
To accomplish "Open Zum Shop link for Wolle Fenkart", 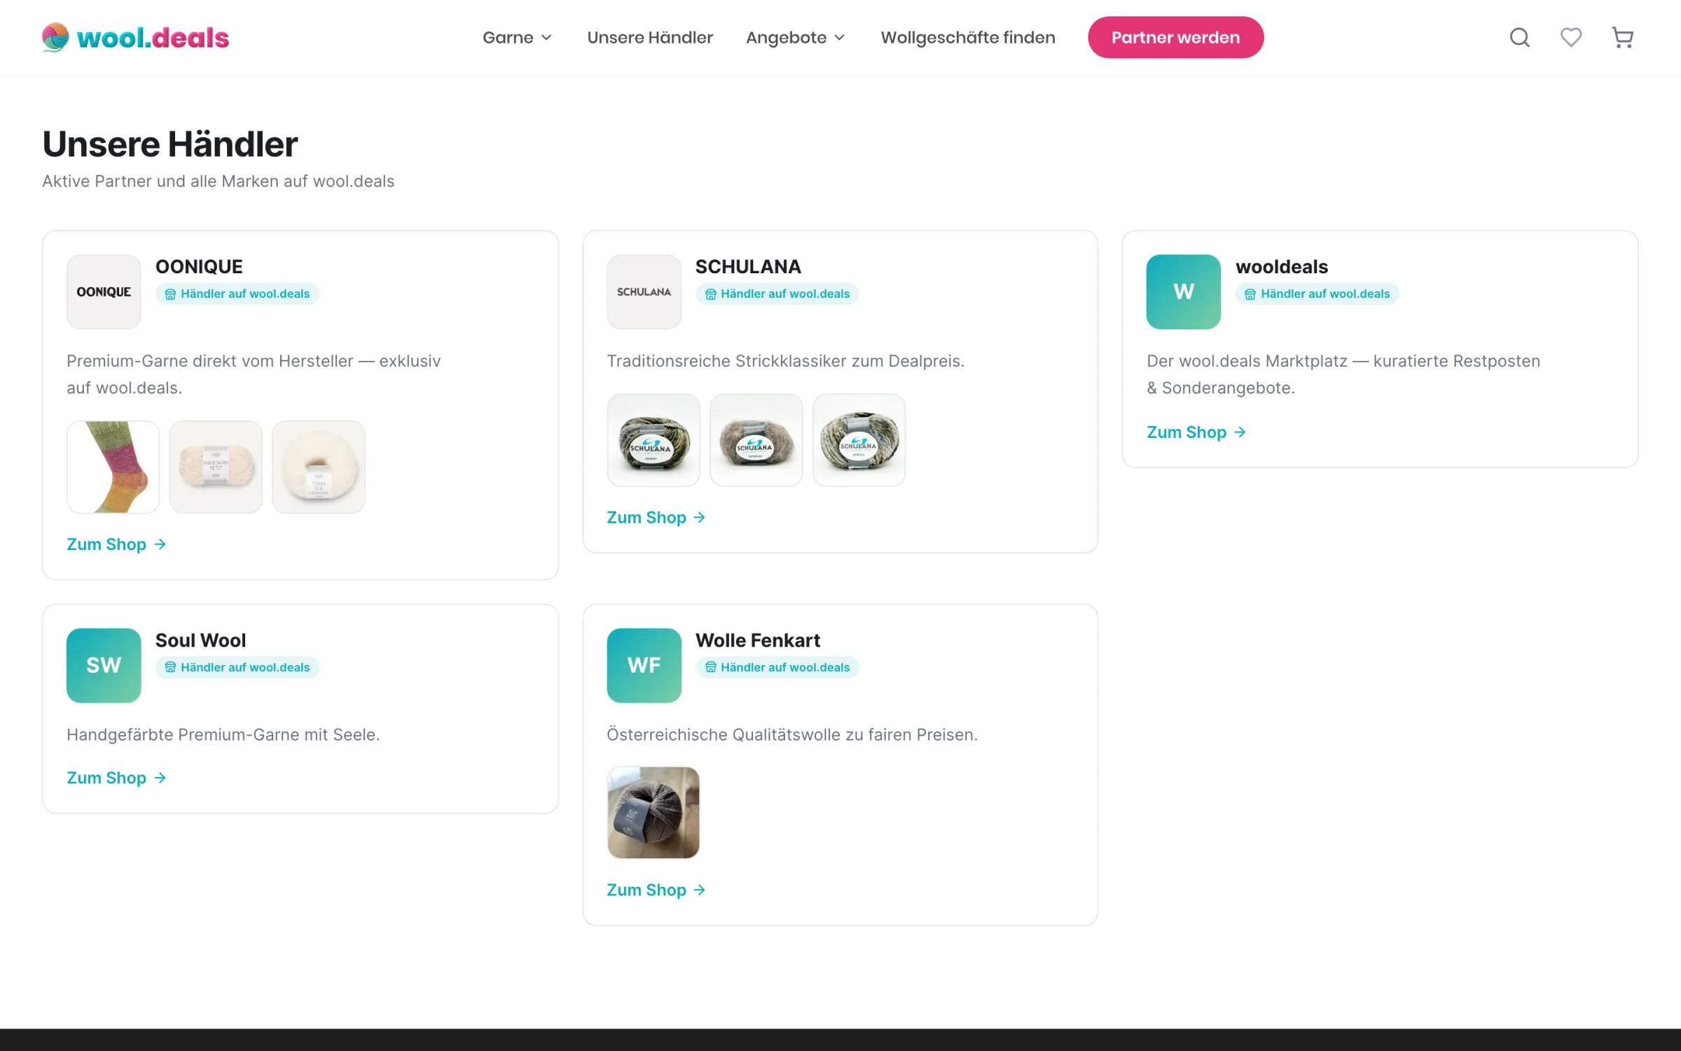I will tap(656, 890).
